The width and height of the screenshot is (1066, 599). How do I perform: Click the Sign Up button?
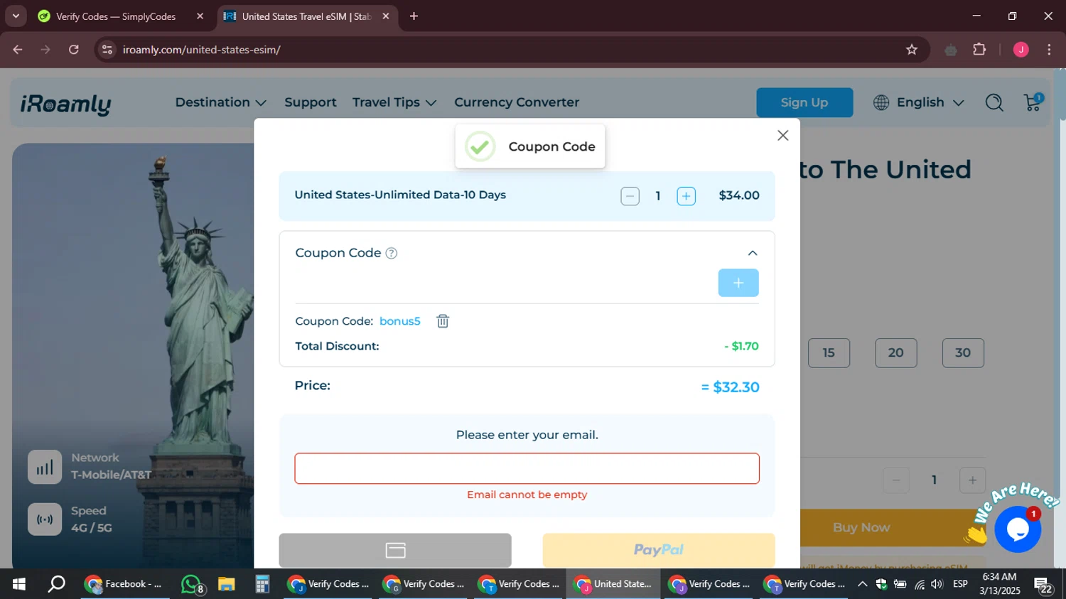[804, 102]
